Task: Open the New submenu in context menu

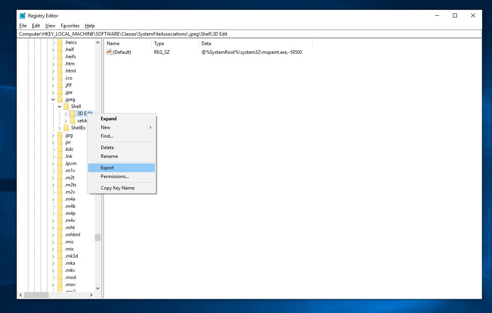Action: (x=122, y=127)
